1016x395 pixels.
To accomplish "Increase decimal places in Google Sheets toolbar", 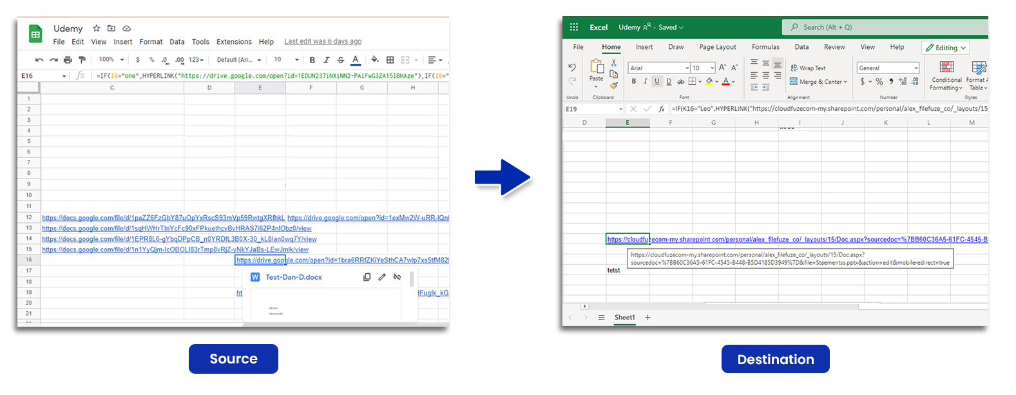I will point(180,60).
